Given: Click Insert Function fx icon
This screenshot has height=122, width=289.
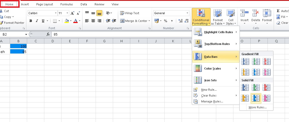Looking at the screenshot, I should coord(48,34).
